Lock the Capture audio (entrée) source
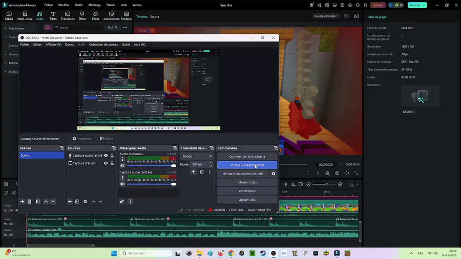The image size is (461, 259). tap(112, 156)
